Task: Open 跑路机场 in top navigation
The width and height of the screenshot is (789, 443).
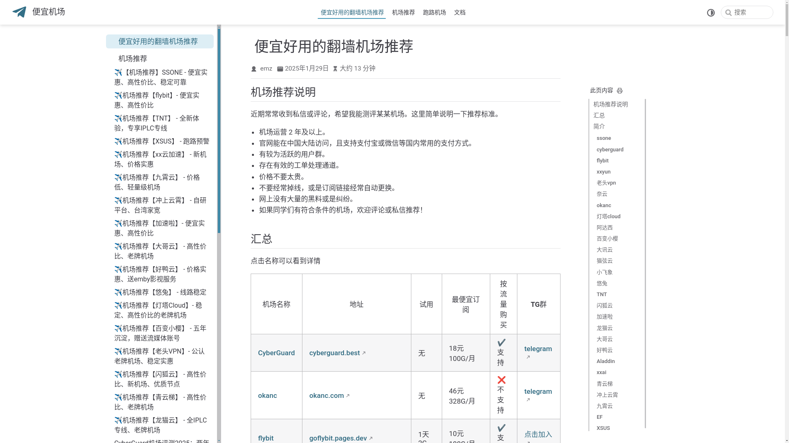Action: pos(434,13)
